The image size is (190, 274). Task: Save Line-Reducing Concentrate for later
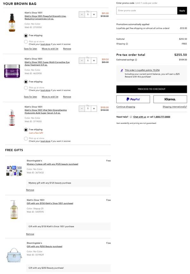30,49
